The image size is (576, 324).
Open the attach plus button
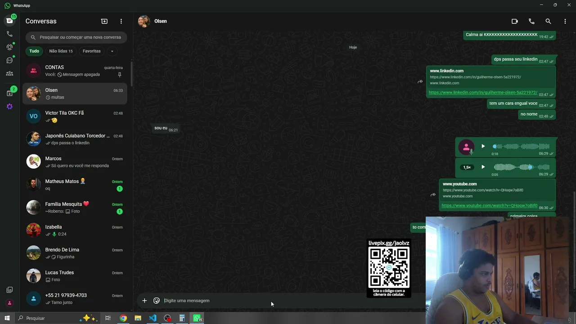[x=144, y=301]
